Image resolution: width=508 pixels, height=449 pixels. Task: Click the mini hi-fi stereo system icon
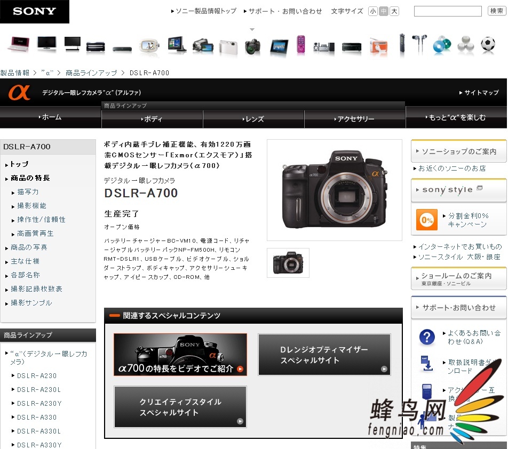(324, 47)
